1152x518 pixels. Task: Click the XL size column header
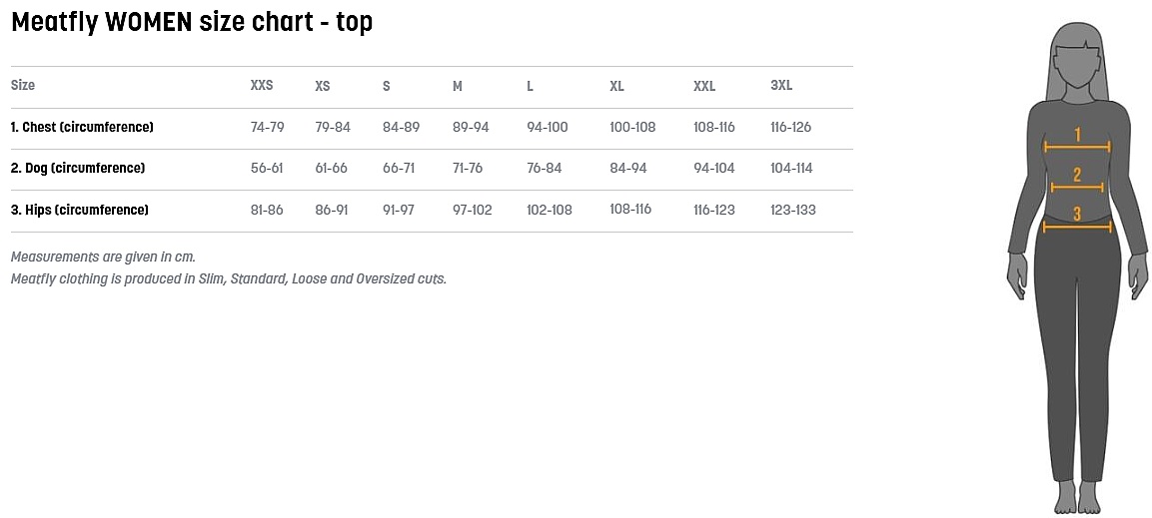[x=616, y=86]
